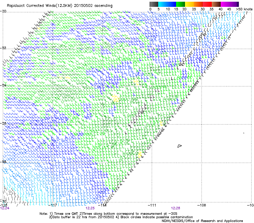254x223 pixels.
Task: Click the legend label '25'
Action: coord(194,9)
